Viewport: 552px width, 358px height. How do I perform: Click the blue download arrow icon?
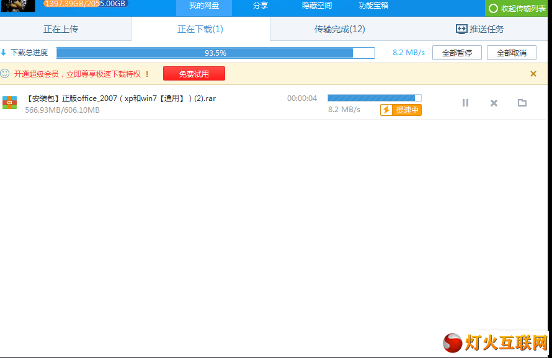point(4,53)
